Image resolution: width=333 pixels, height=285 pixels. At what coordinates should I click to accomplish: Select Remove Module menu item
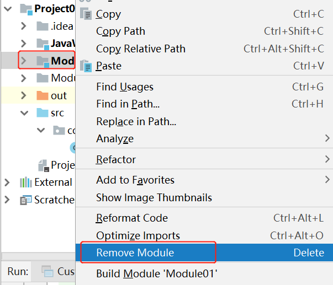click(135, 253)
